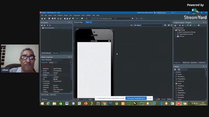Open the target platform Windows 32-bit dropdown
209x117 pixels.
(x=108, y=19)
